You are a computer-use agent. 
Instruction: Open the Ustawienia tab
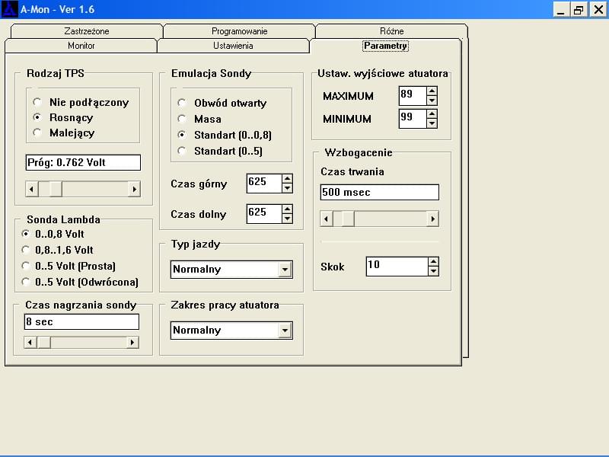(x=233, y=46)
